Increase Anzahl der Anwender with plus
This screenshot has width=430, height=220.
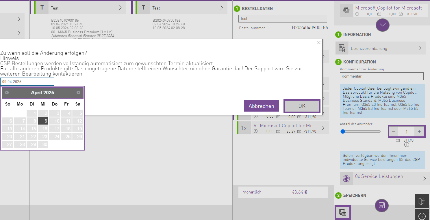coord(419,131)
